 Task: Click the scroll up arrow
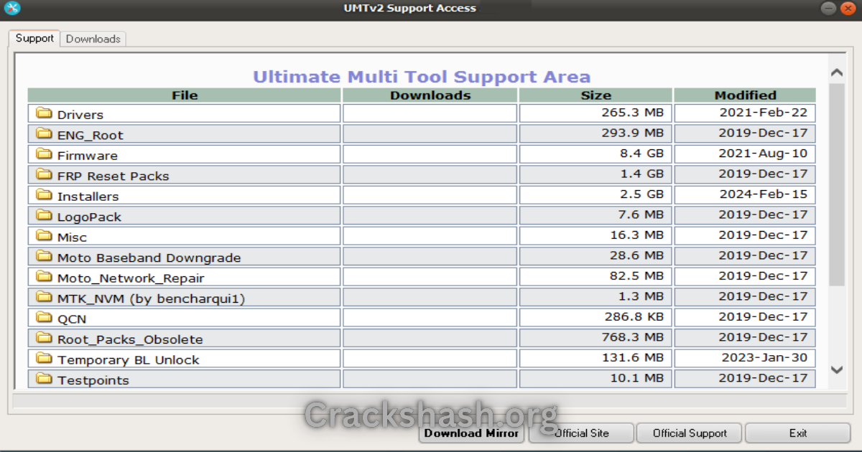coord(837,72)
